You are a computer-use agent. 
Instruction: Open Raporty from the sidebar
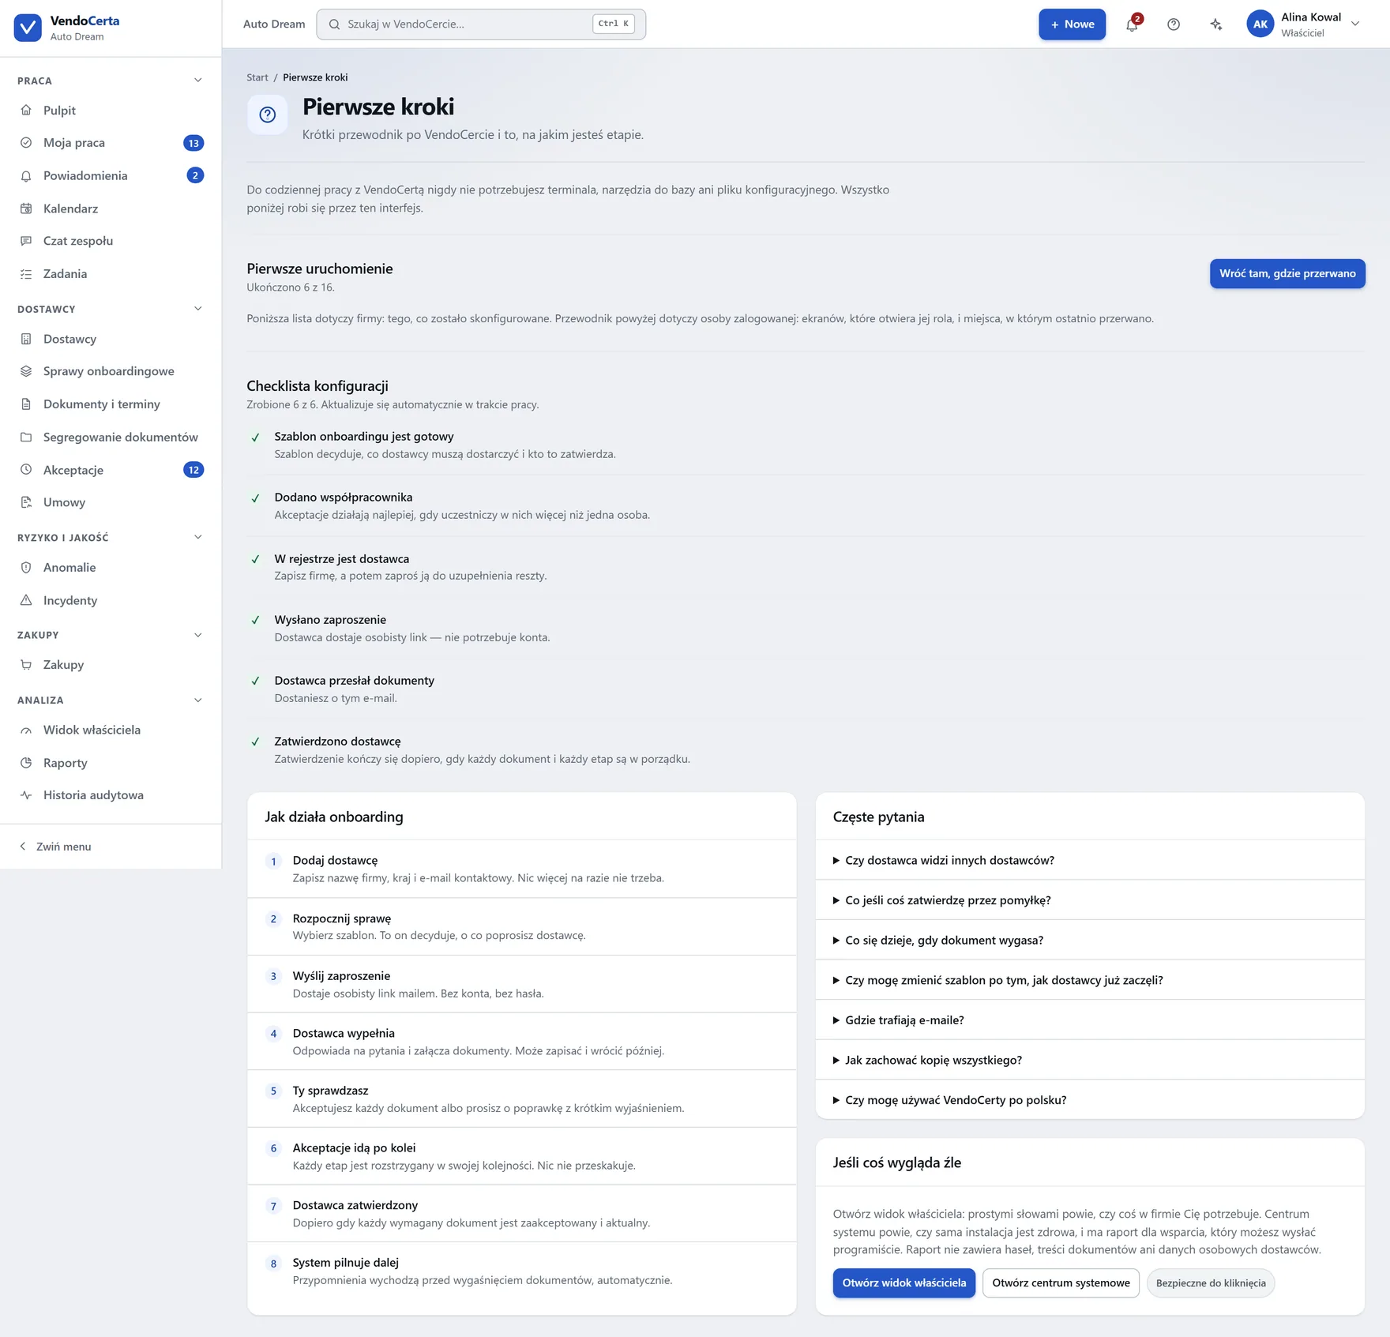(x=111, y=763)
